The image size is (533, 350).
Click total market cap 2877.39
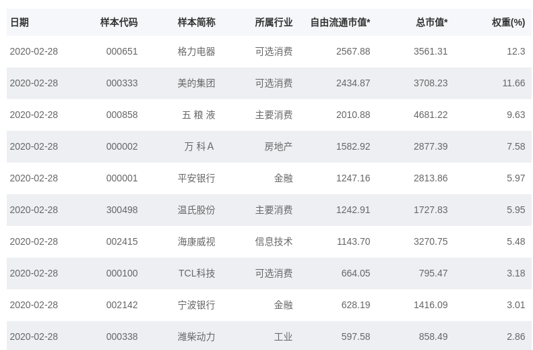click(x=431, y=146)
